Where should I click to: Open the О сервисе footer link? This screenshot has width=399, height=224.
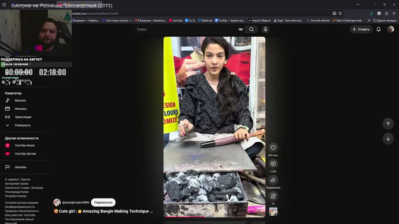[x=12, y=180]
